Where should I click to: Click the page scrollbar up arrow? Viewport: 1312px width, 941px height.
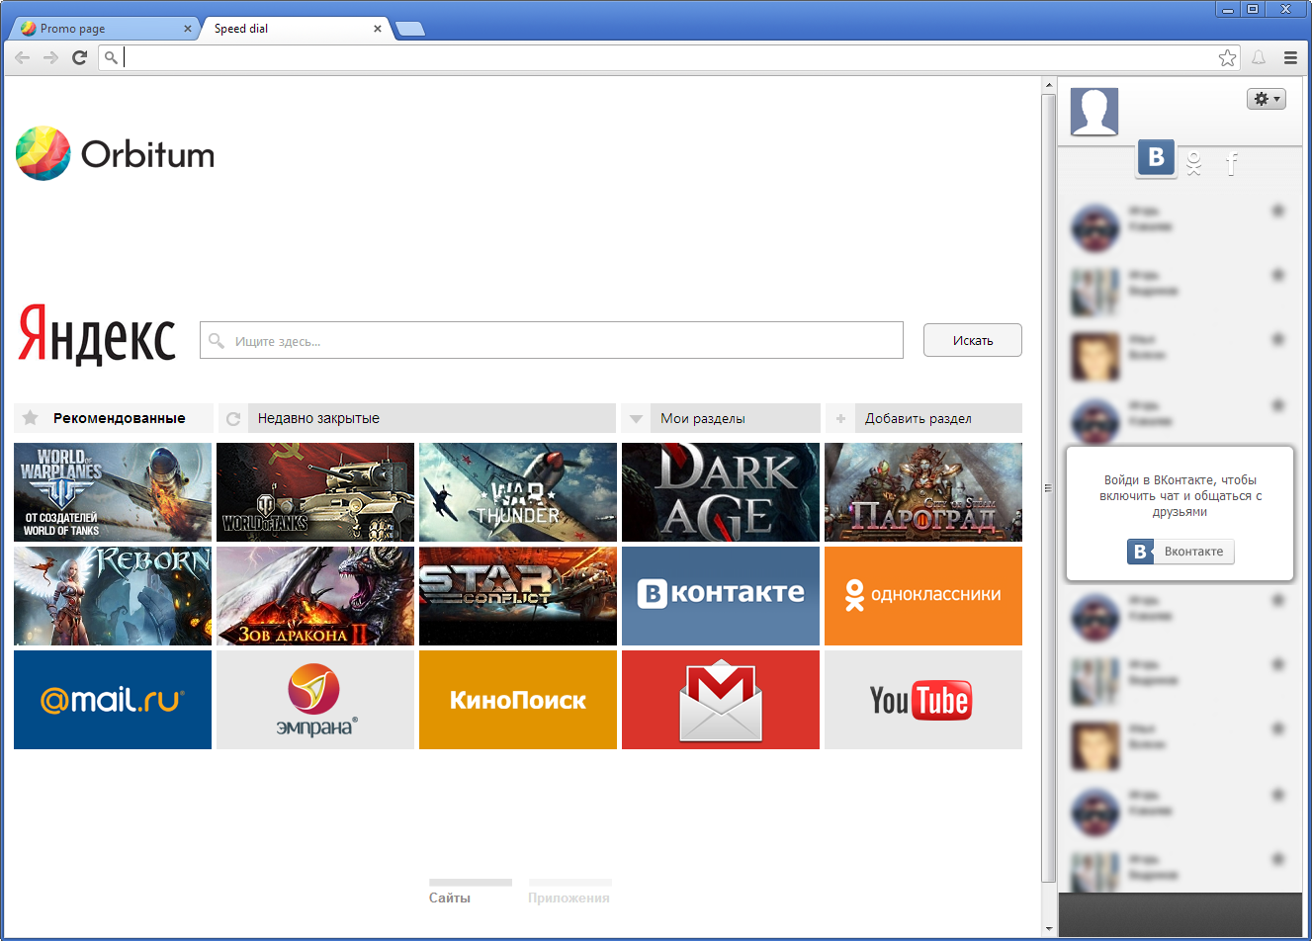coord(1049,86)
